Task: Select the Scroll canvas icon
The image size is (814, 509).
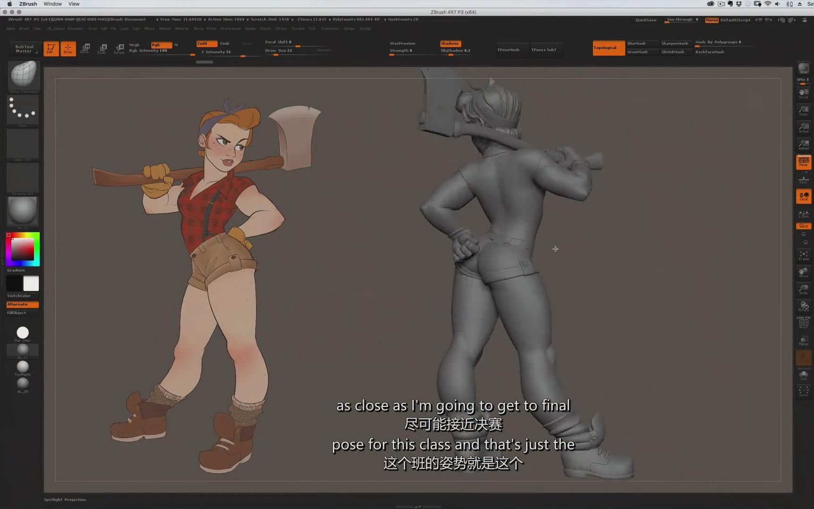Action: (x=803, y=94)
